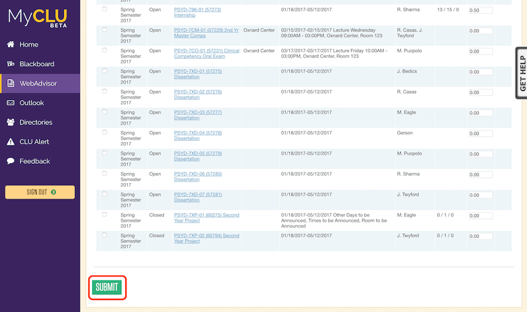Click the Feedback speech bubble icon

pyautogui.click(x=11, y=161)
